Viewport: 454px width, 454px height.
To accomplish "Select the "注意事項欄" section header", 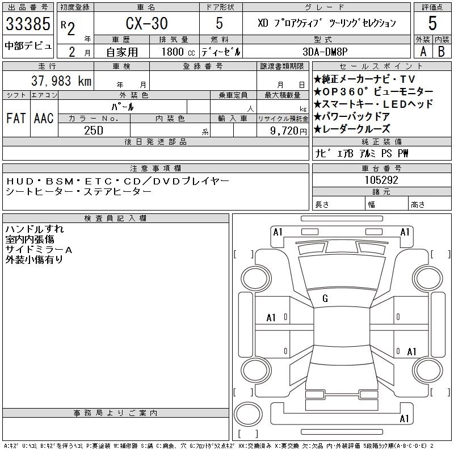I will tap(155, 168).
